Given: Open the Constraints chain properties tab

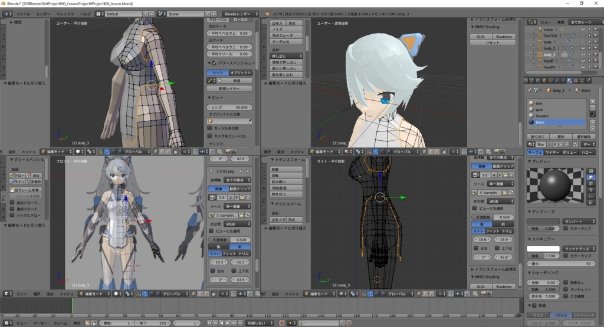Looking at the screenshot, I should coord(550,80).
